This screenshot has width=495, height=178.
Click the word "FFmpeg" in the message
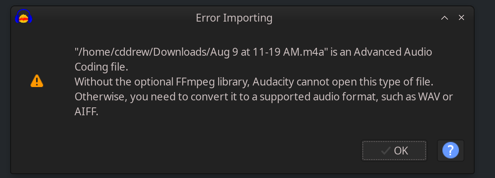(190, 82)
